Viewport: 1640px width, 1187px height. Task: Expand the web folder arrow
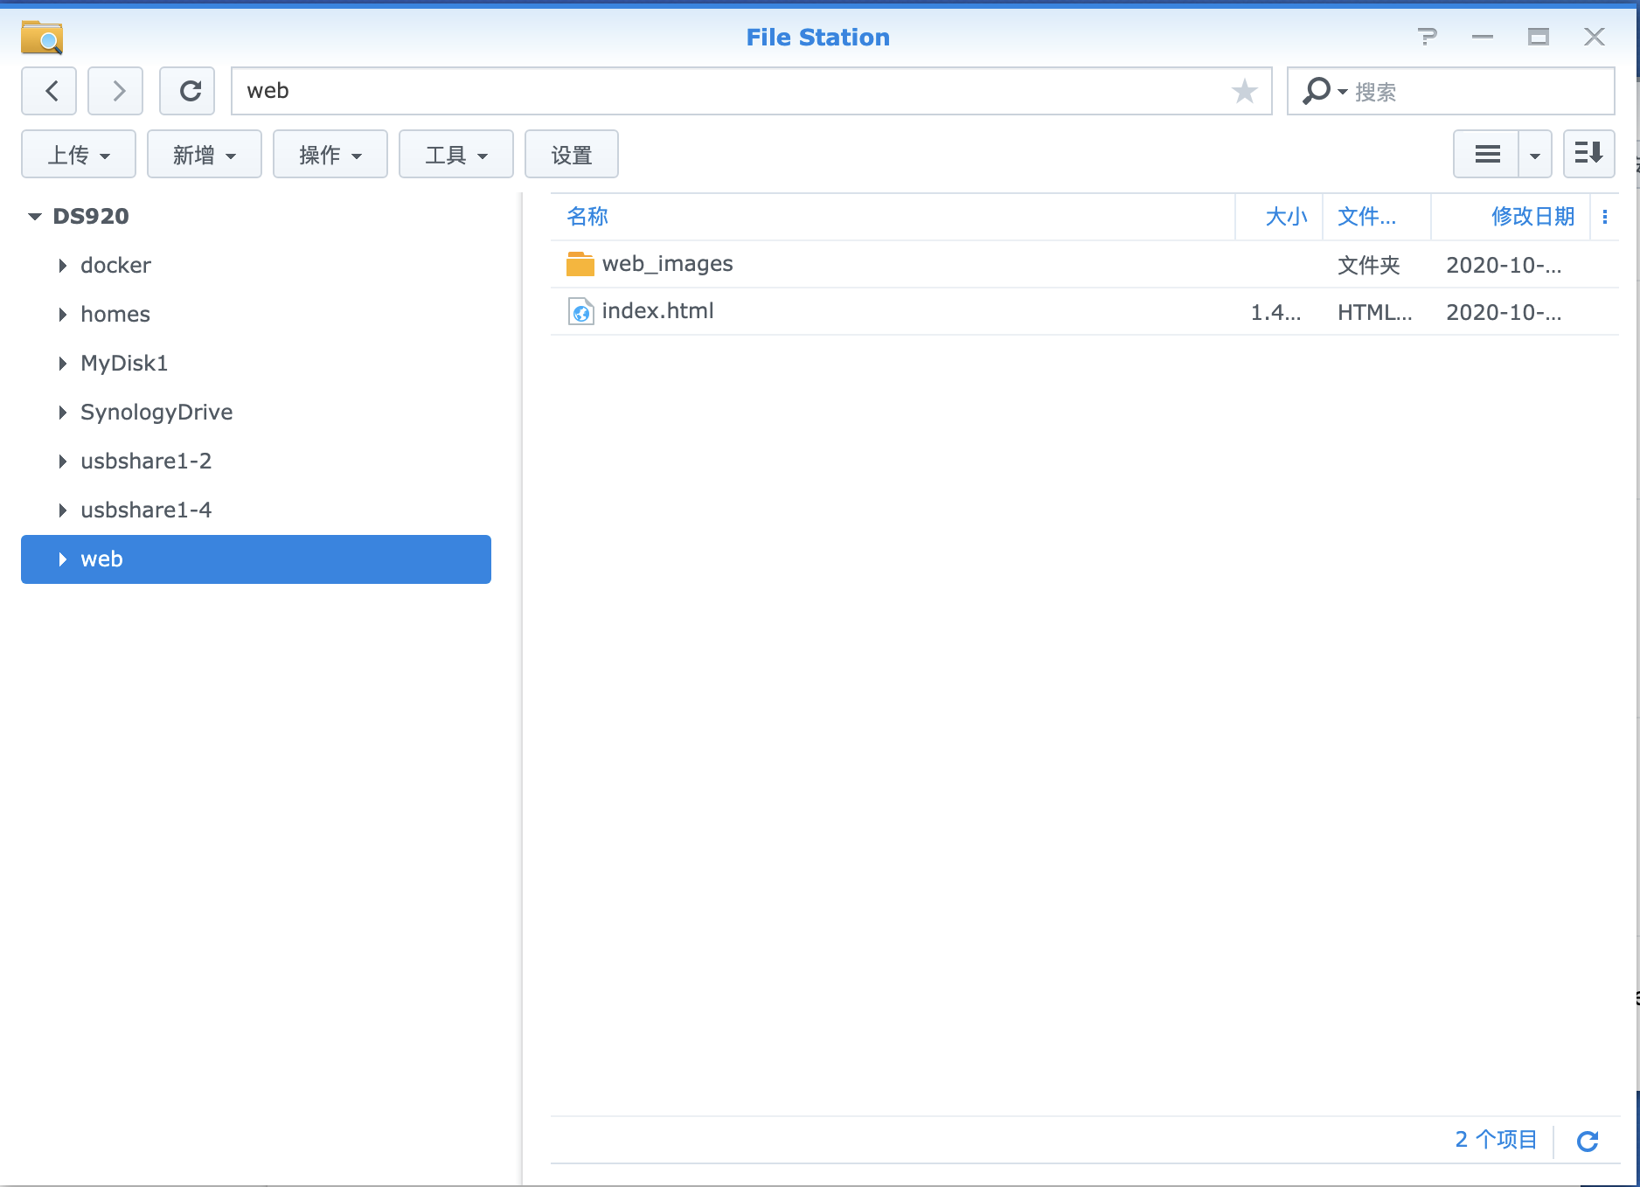62,559
